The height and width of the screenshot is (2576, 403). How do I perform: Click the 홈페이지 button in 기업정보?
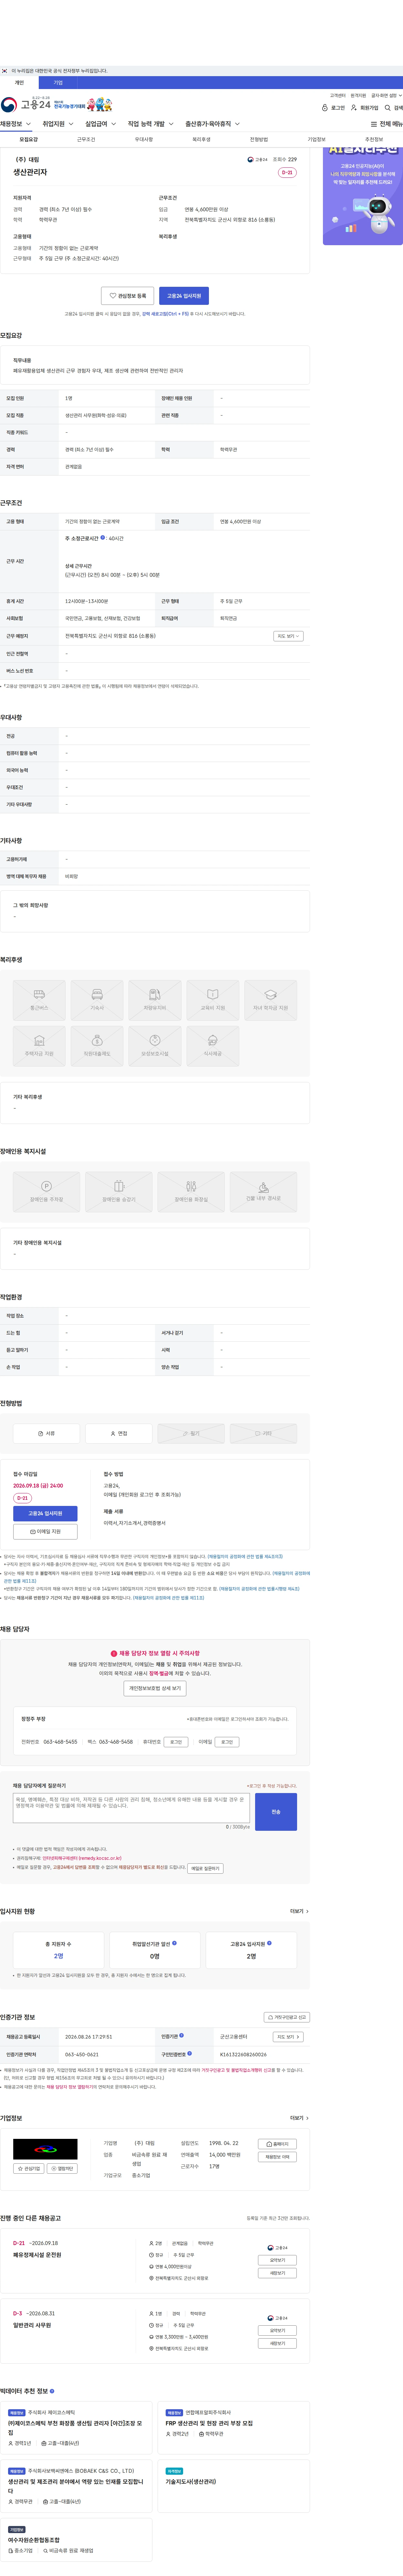(x=277, y=2144)
